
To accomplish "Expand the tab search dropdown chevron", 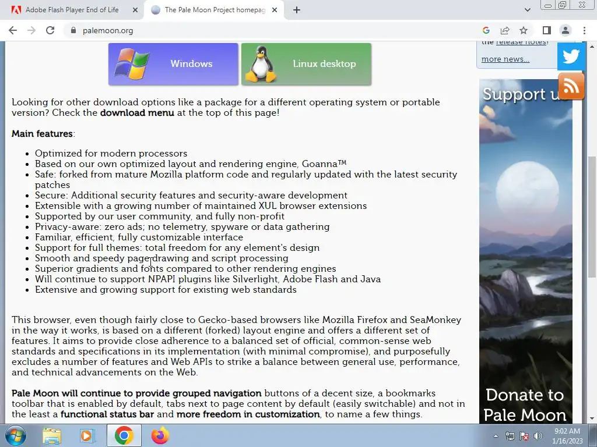I will [527, 10].
